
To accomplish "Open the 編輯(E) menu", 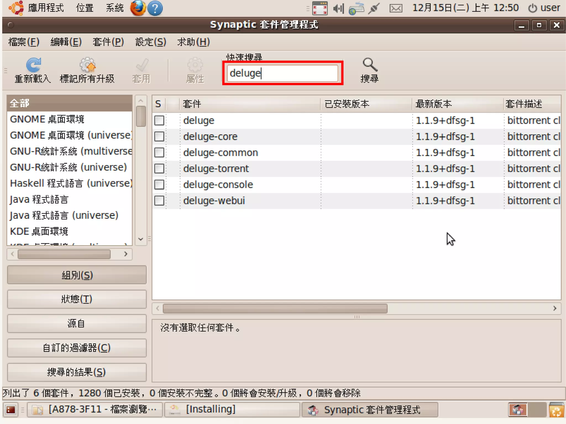I will (x=66, y=42).
